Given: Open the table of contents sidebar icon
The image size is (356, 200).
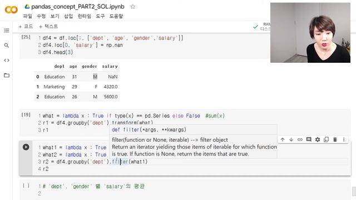Looking at the screenshot, I should click(7, 31).
